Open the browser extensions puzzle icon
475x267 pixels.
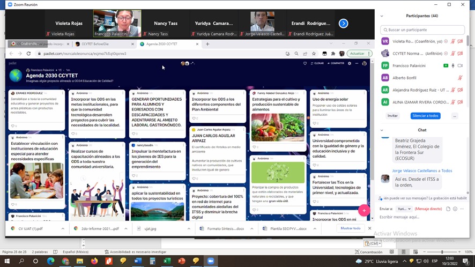tap(333, 54)
